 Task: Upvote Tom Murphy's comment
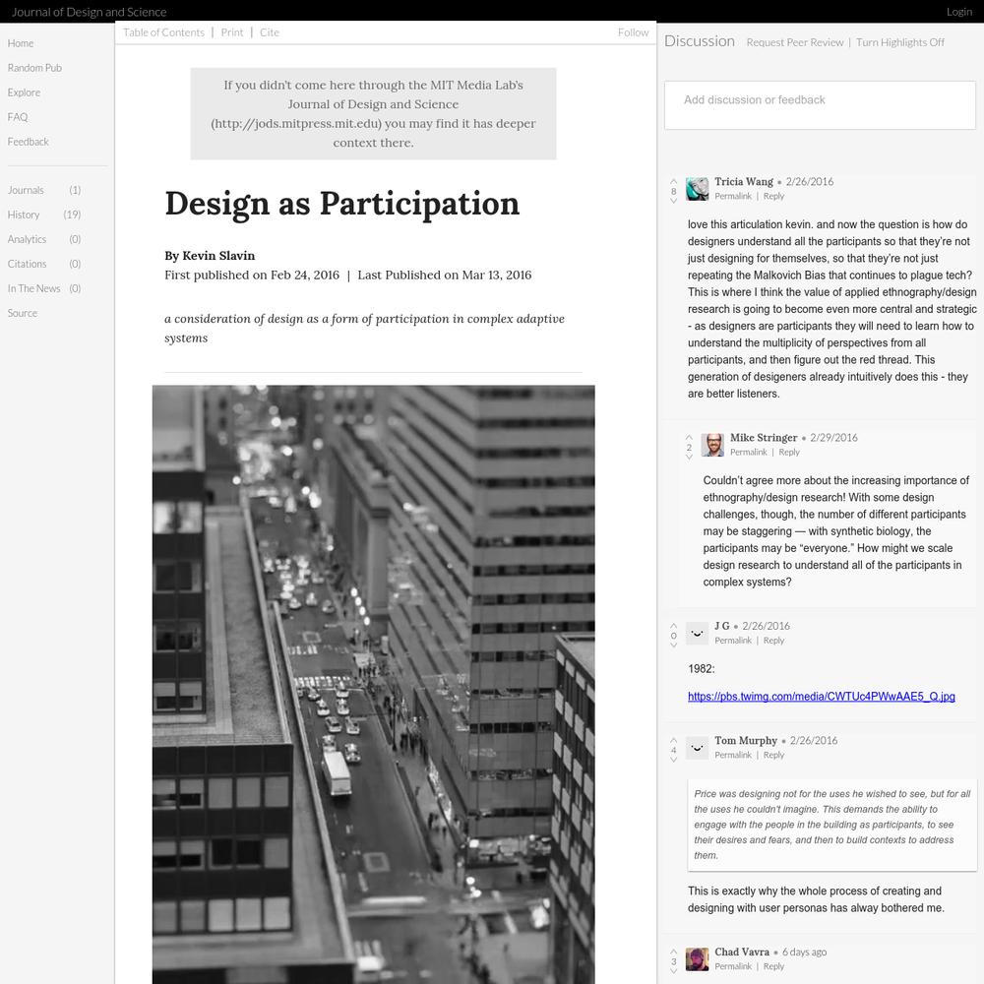673,741
